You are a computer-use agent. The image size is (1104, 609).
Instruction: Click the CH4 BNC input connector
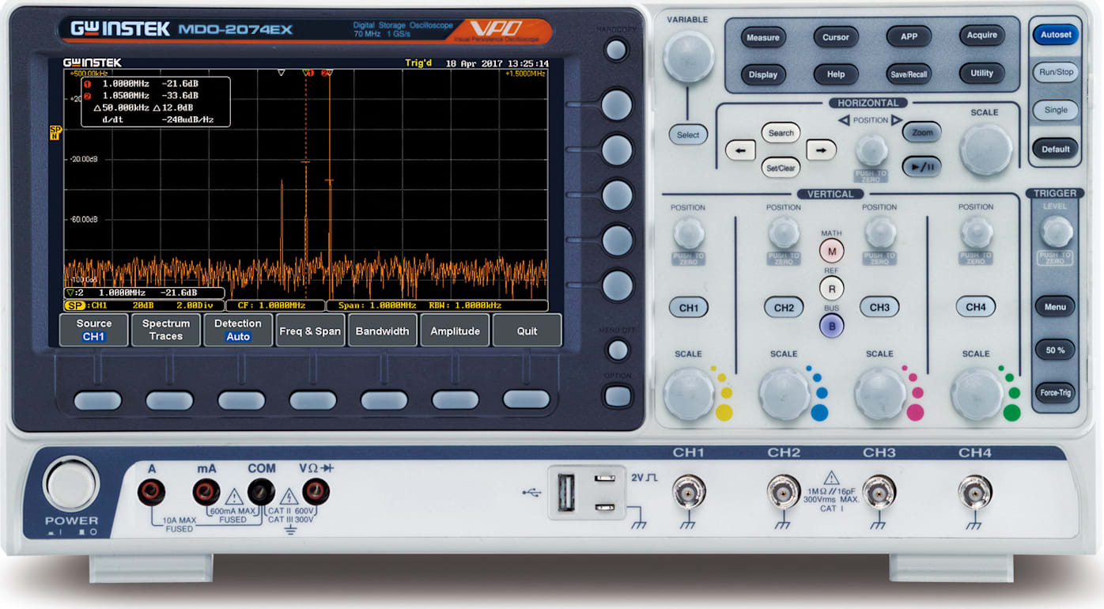[x=974, y=493]
